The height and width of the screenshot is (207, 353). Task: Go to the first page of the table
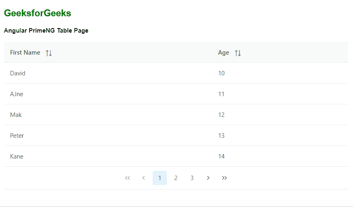click(x=127, y=178)
